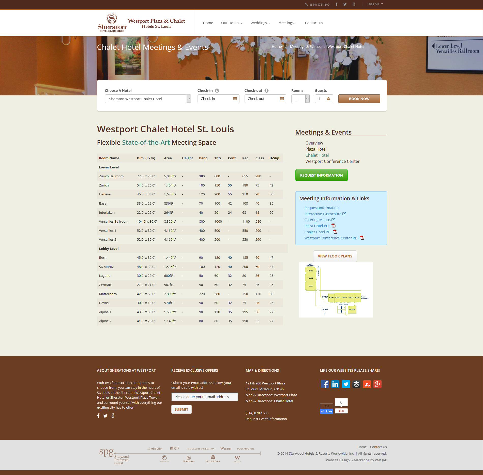Click the external link icon beside Interactive E-Brochure

344,214
